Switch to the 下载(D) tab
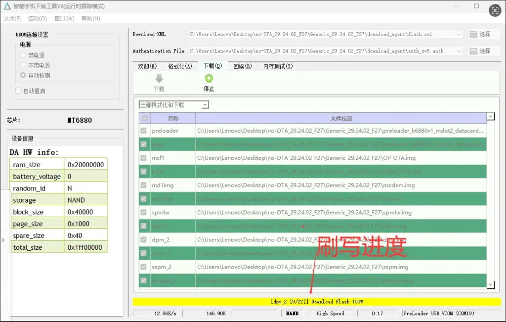 [x=212, y=66]
